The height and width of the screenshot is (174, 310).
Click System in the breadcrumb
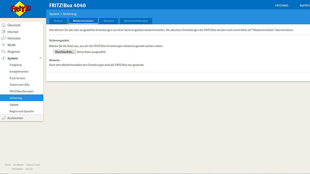click(54, 14)
